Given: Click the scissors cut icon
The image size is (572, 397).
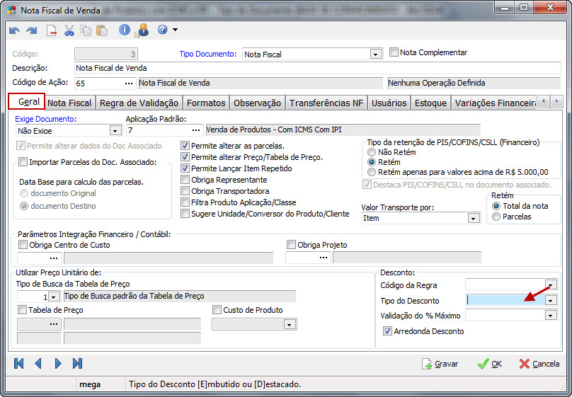Looking at the screenshot, I should click(x=69, y=30).
